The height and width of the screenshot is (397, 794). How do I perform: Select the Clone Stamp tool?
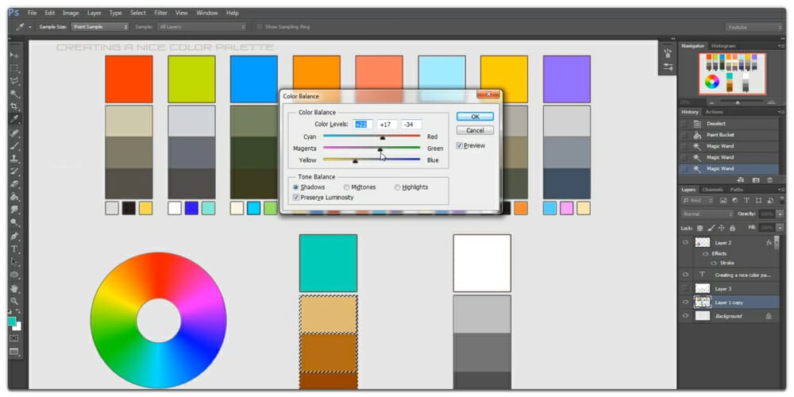point(14,159)
